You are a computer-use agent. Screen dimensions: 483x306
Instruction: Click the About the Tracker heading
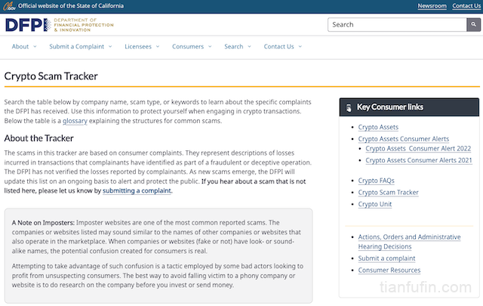click(38, 138)
